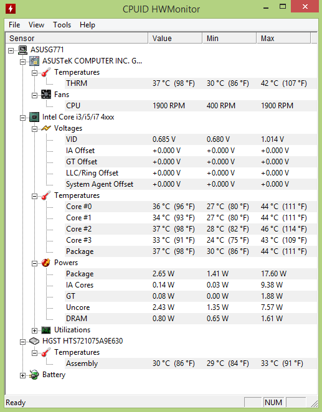Viewport: 322px width, 412px height.
Task: Collapse the Voltages node
Action: click(34, 129)
